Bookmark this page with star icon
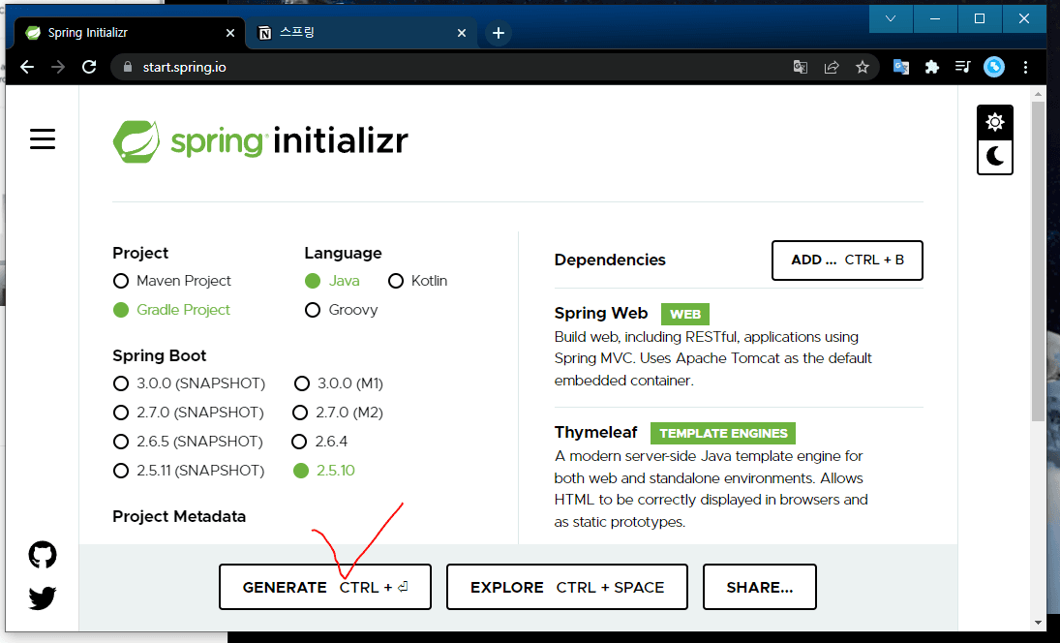Image resolution: width=1060 pixels, height=643 pixels. 862,67
